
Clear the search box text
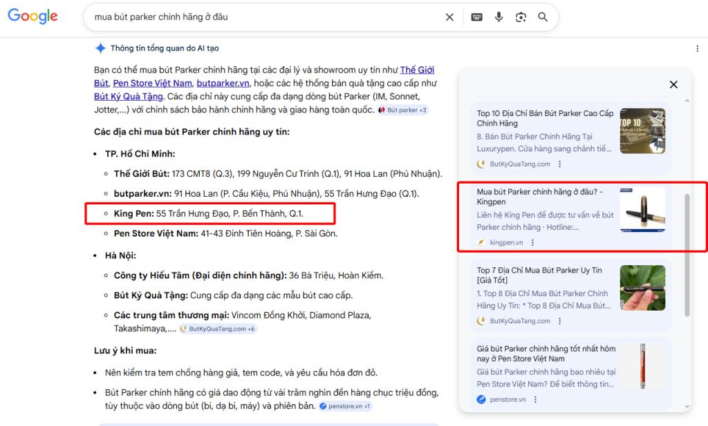(449, 17)
